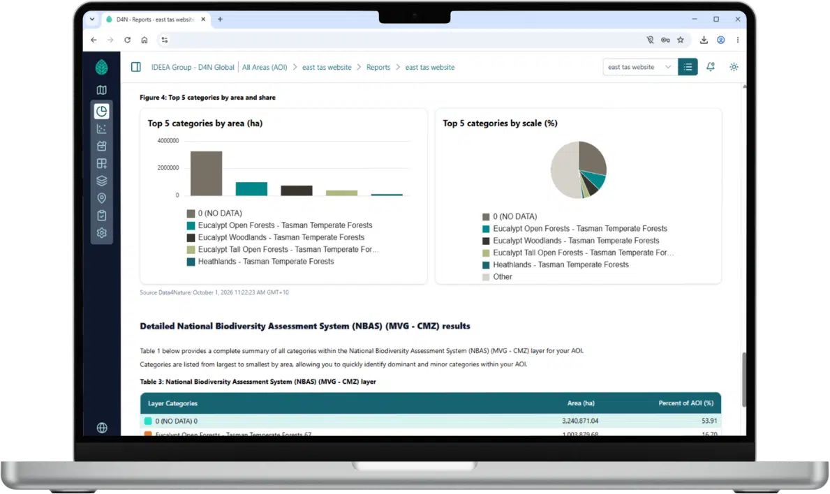Open settings gear in sidebar
Image resolution: width=830 pixels, height=494 pixels.
point(102,233)
